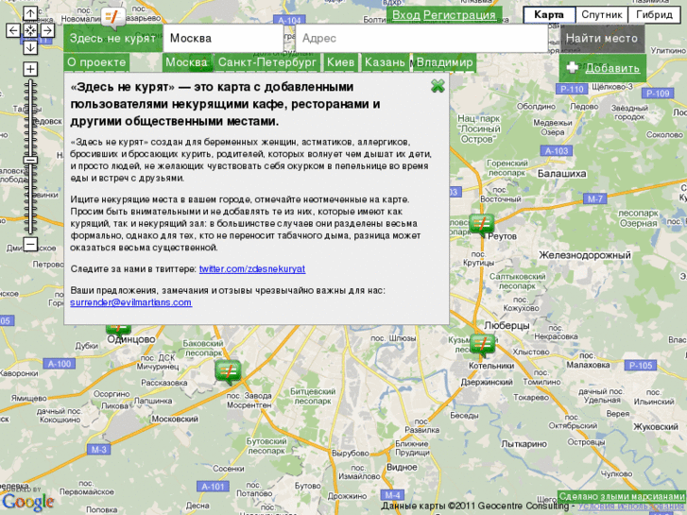Switch the map to Карта view
687x515 pixels.
point(549,14)
